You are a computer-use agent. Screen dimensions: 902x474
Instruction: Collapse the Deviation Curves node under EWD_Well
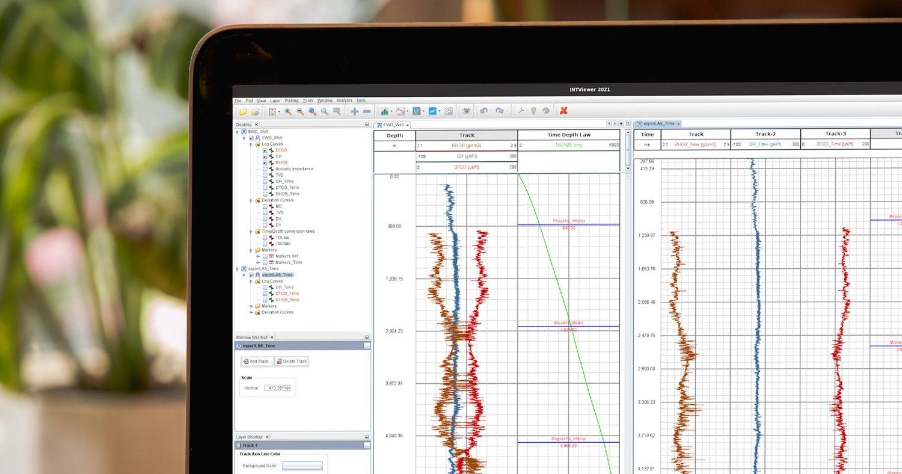[x=251, y=200]
